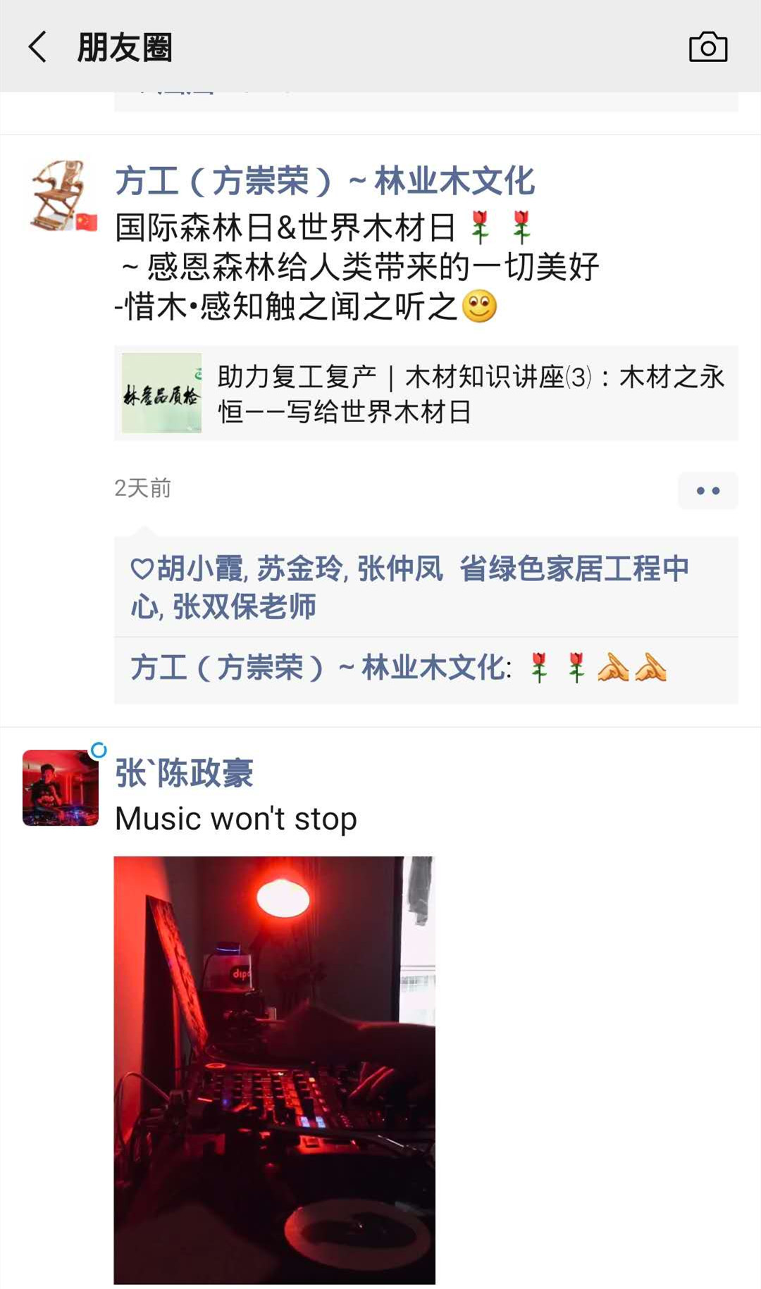Open liker 省绿色家居工程中心's profile
Screen dimensions: 761x1289
(410, 587)
